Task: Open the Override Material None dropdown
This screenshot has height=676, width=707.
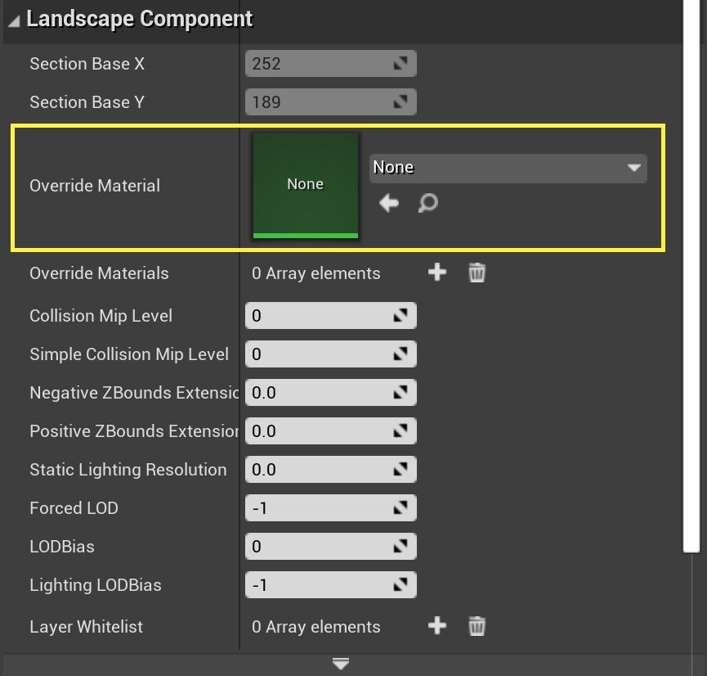Action: click(x=508, y=168)
